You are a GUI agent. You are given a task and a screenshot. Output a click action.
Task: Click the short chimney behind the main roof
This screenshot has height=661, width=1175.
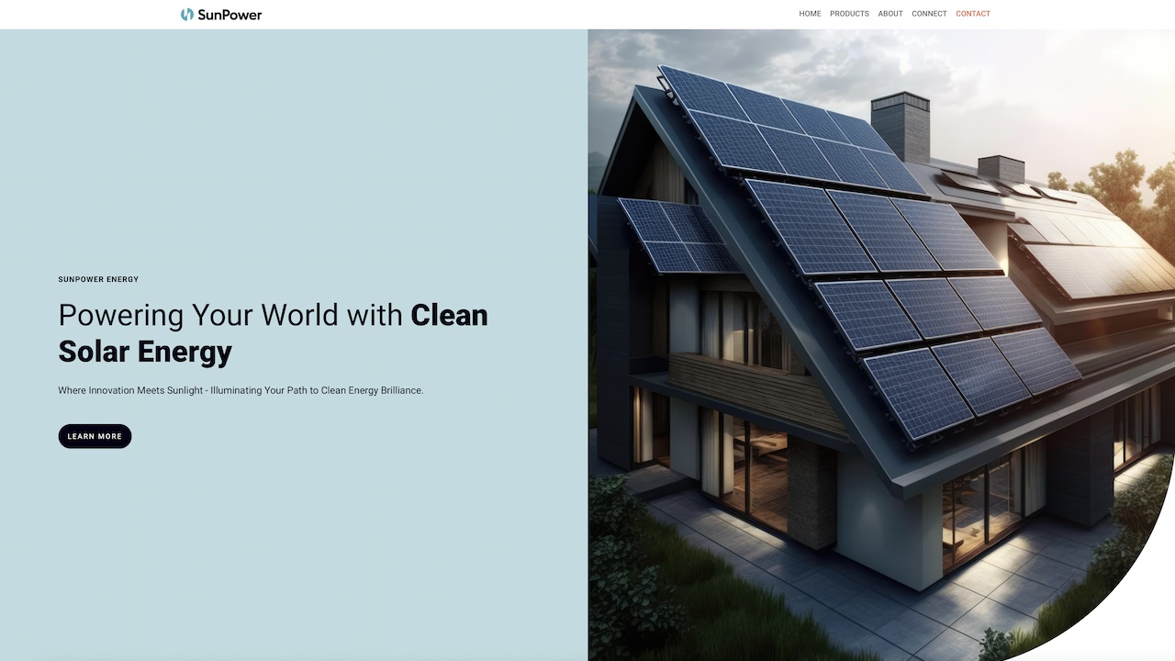tap(1001, 169)
